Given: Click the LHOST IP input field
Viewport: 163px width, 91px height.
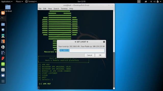Looking at the screenshot, I should coord(81,50).
